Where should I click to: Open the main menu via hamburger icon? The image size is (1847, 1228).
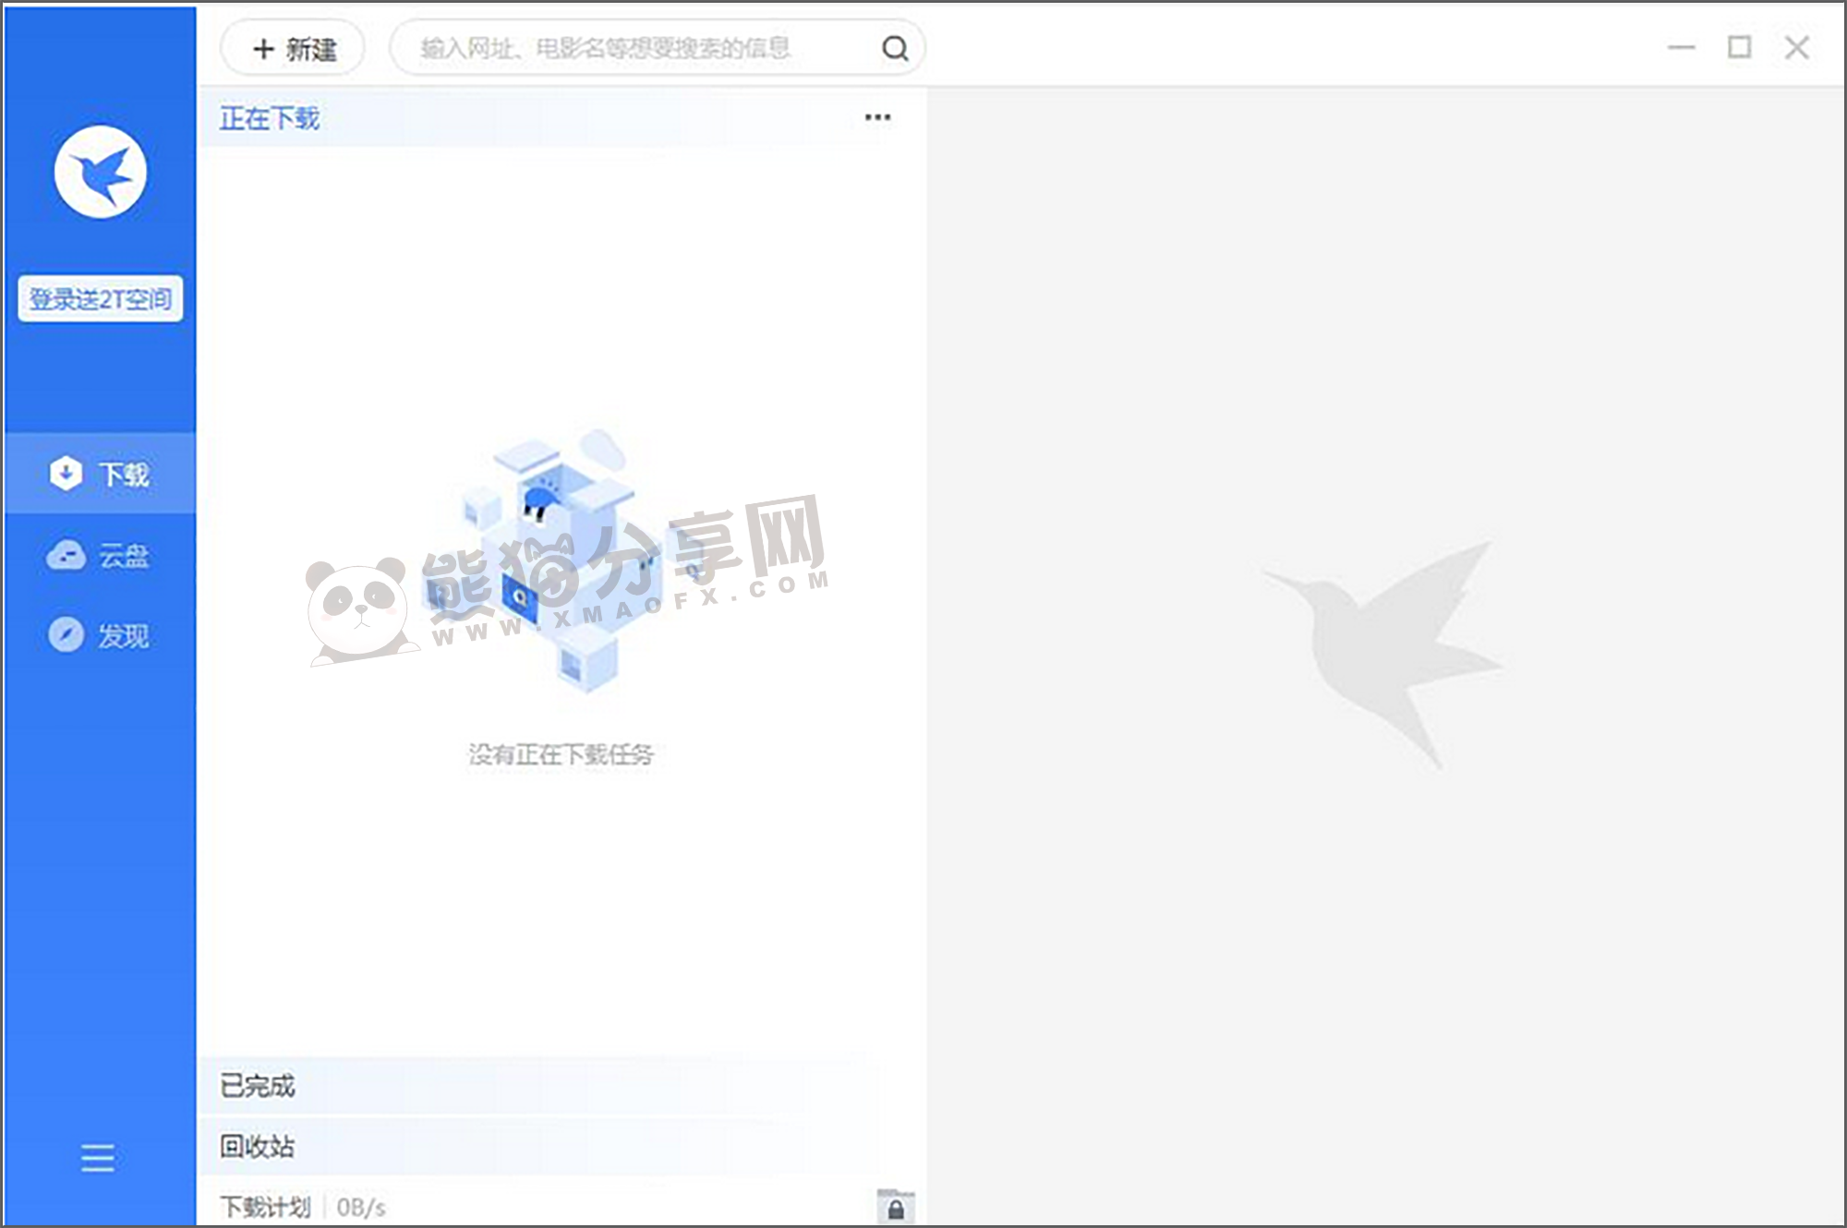pyautogui.click(x=96, y=1157)
